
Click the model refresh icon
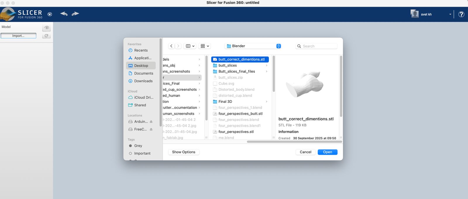(x=46, y=36)
